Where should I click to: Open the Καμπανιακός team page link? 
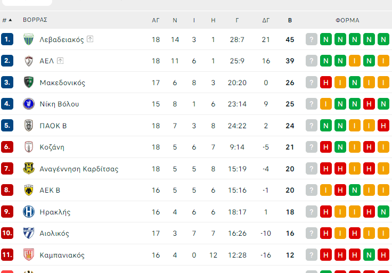62,255
